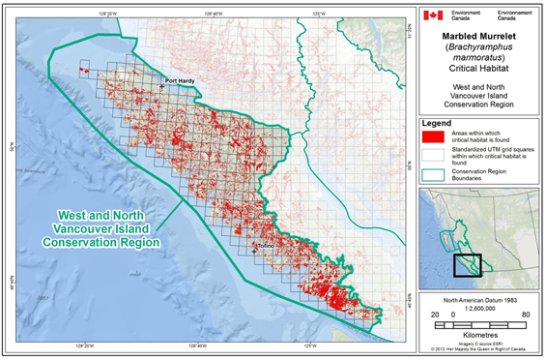The image size is (546, 360).
Task: Click the Brachyramphus marmoratus scientific name
Action: point(478,52)
